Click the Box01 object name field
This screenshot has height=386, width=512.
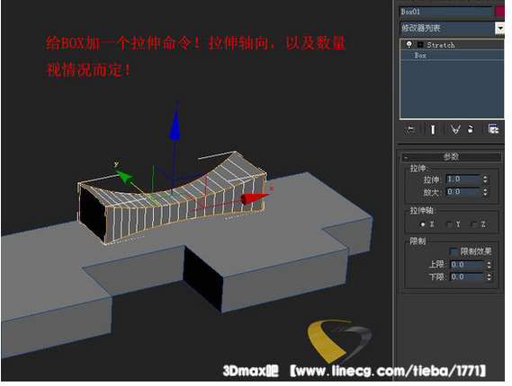tap(445, 12)
